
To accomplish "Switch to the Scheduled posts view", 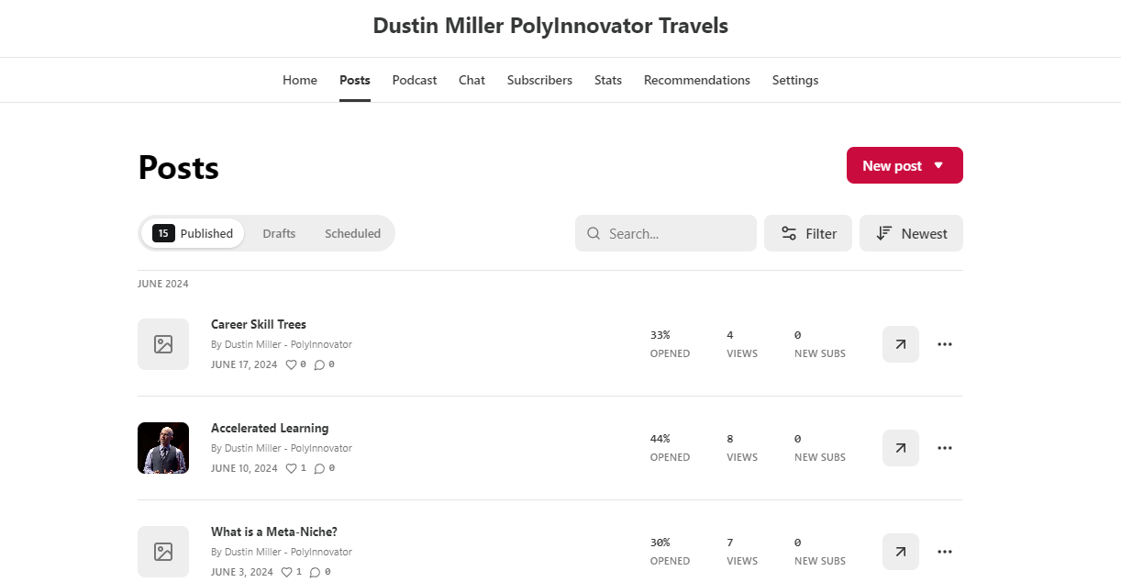I will [352, 233].
